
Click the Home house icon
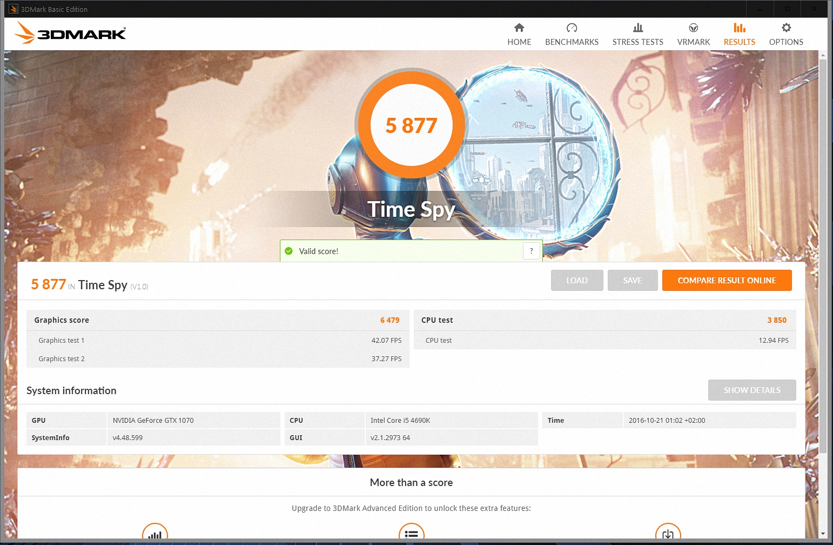click(x=519, y=28)
